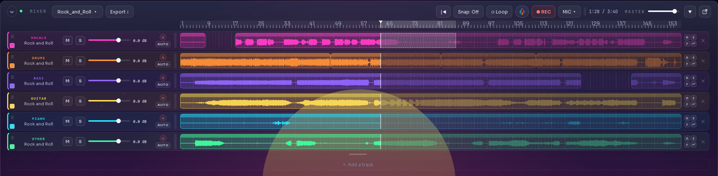Click bar 105 on the timeline ruler
Image resolution: width=718 pixels, height=176 pixels.
[518, 23]
